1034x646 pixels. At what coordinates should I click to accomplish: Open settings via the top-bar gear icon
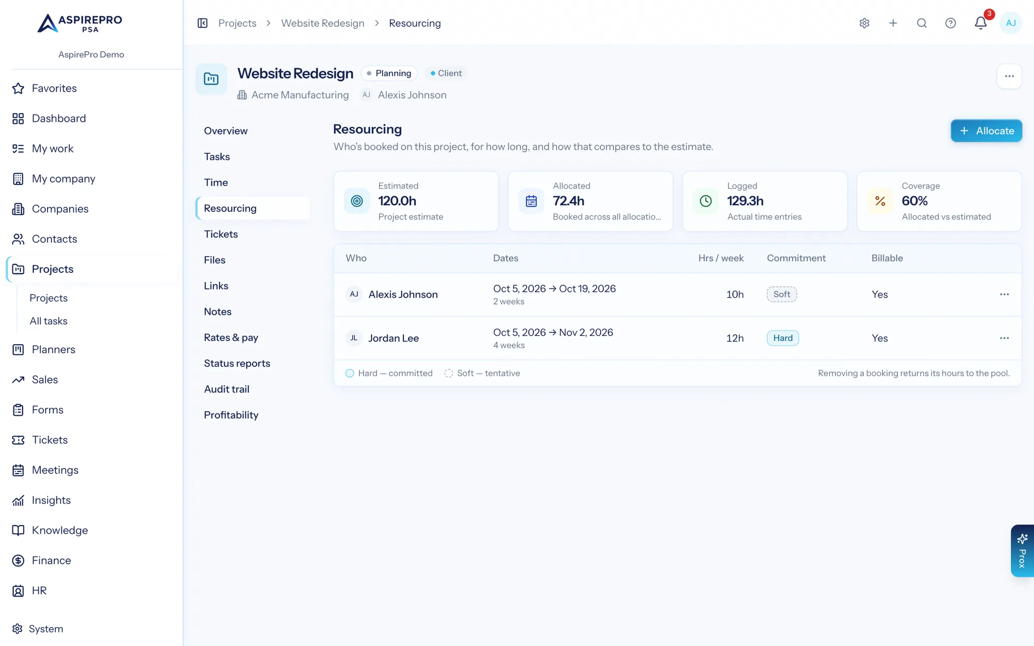[864, 23]
